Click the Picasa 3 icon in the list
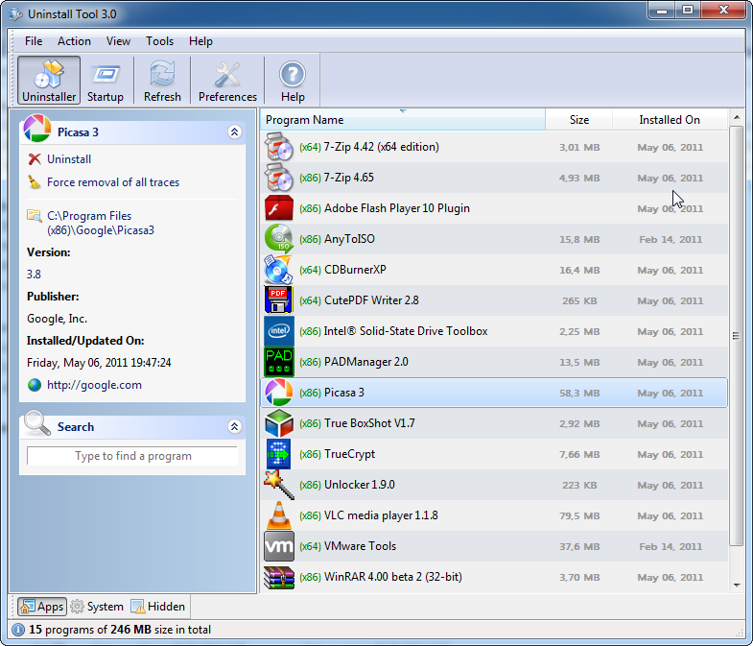753x646 pixels. pos(278,393)
